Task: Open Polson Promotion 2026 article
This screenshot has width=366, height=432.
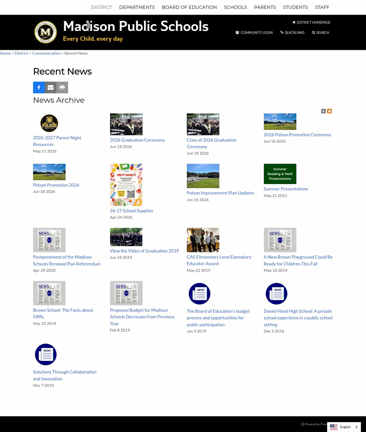Action: point(56,185)
